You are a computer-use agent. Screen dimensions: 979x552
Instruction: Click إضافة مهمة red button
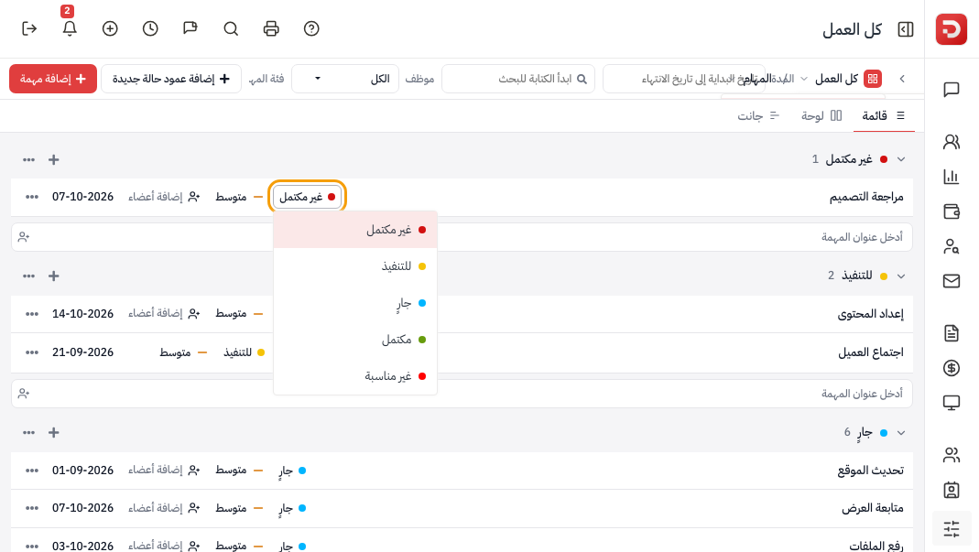[53, 79]
